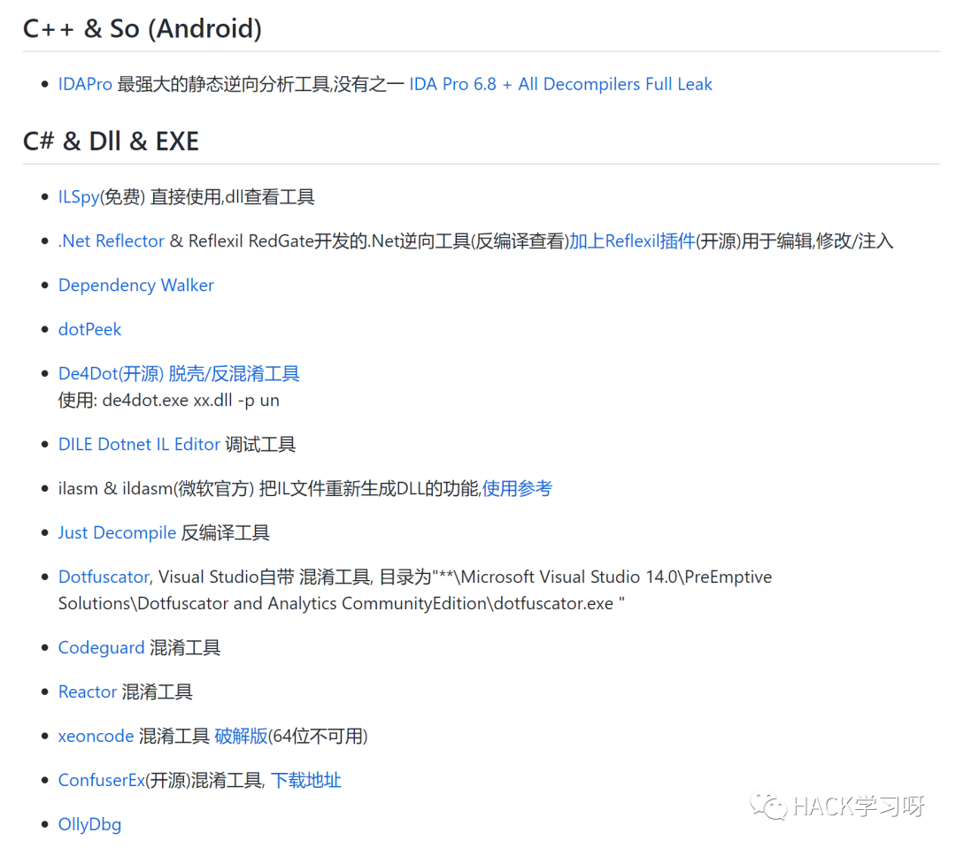The height and width of the screenshot is (848, 956).
Task: Click text Visual Studio自带 混淆工具
Action: click(x=265, y=577)
